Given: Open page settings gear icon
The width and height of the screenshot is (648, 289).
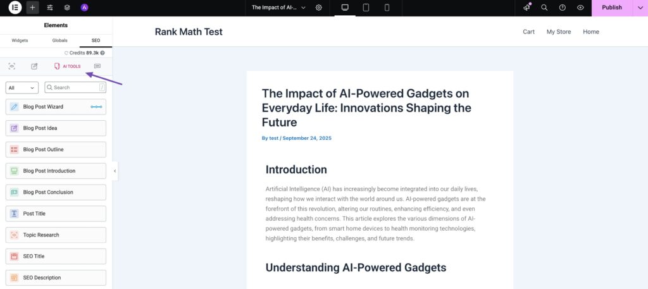Looking at the screenshot, I should (x=319, y=8).
